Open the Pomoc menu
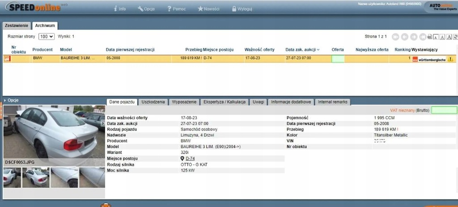Viewport: 458px width, 207px height. (x=175, y=8)
